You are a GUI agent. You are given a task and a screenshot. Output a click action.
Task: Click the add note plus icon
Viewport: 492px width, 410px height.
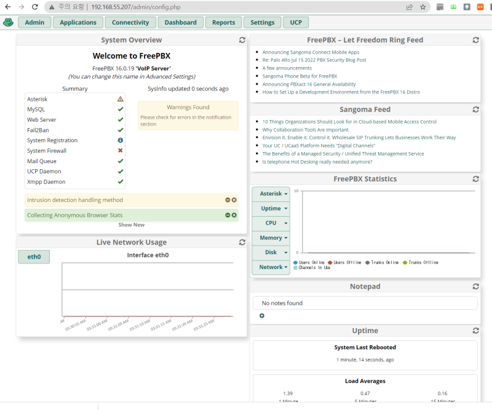coord(262,315)
